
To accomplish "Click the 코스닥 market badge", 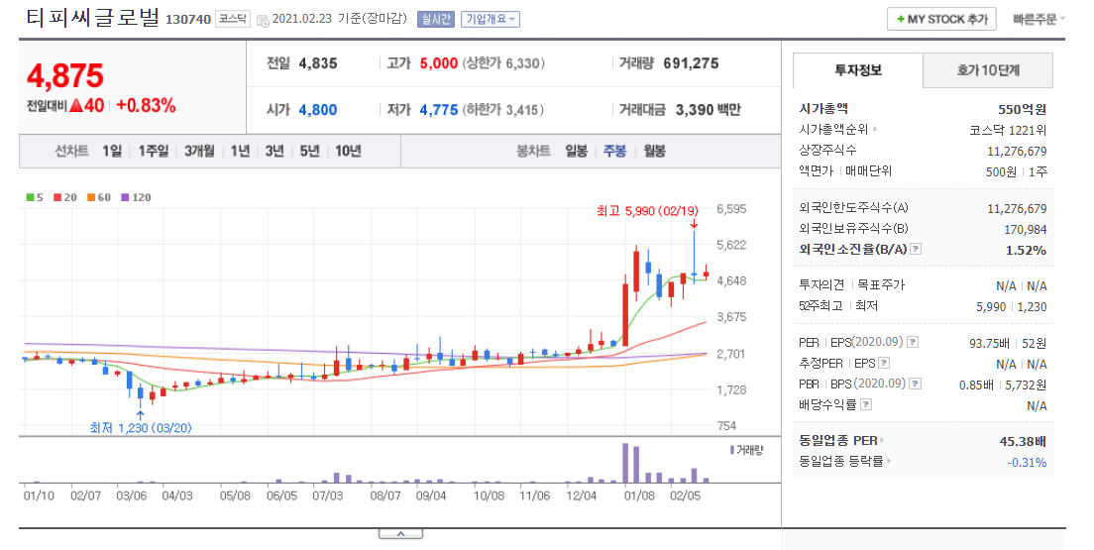I will point(232,19).
